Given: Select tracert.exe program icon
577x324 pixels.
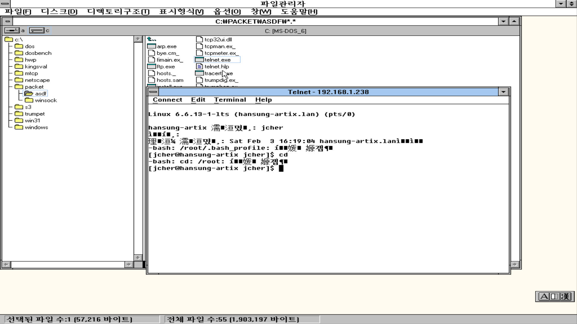Looking at the screenshot, I should point(199,73).
